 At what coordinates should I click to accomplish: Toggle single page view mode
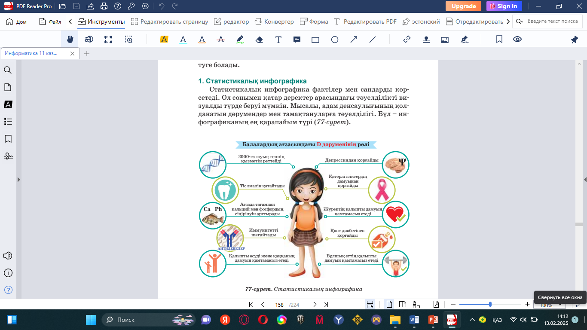coord(389,305)
